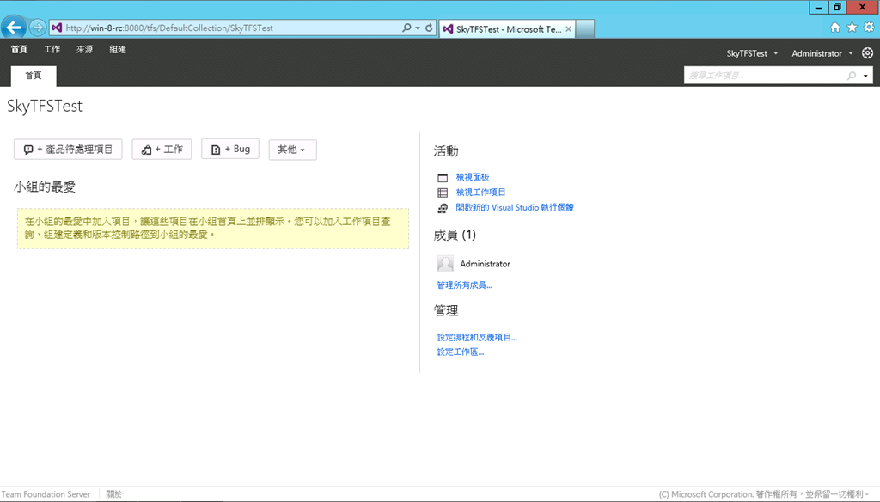Open TFS settings gear beside Administrator

tap(868, 52)
